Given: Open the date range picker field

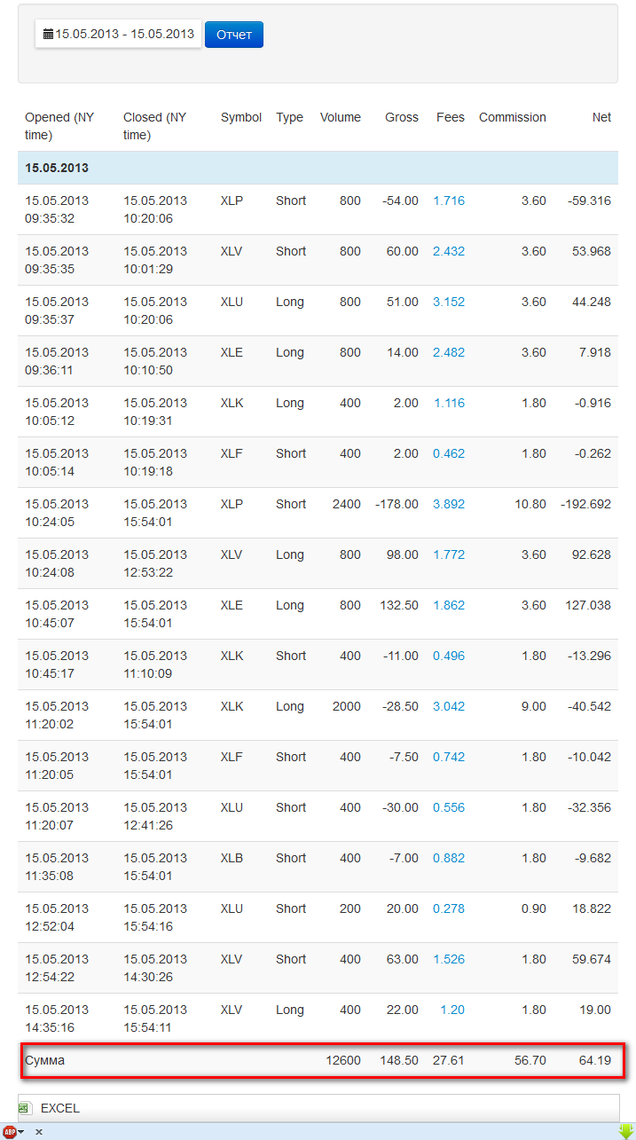Looking at the screenshot, I should click(x=119, y=35).
